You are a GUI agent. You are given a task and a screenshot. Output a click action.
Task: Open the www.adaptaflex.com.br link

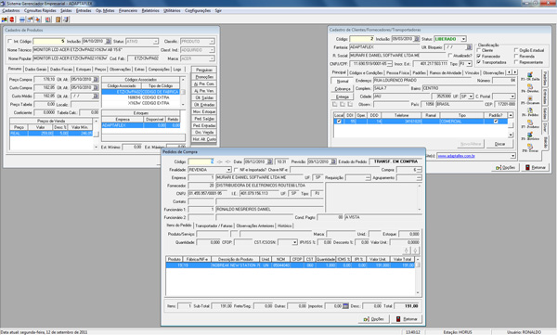click(x=456, y=156)
